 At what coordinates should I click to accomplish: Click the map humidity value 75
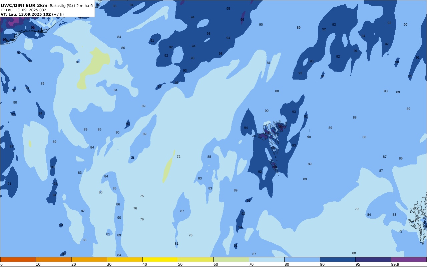(x=142, y=196)
